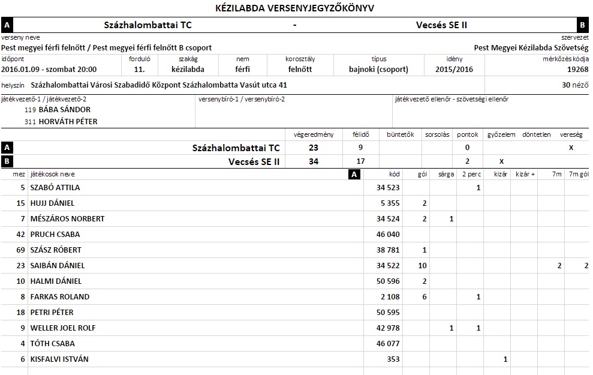Screen dimensions: 593x375
Task: Click player name SZABÓ ATTILA
Action: click(x=55, y=188)
